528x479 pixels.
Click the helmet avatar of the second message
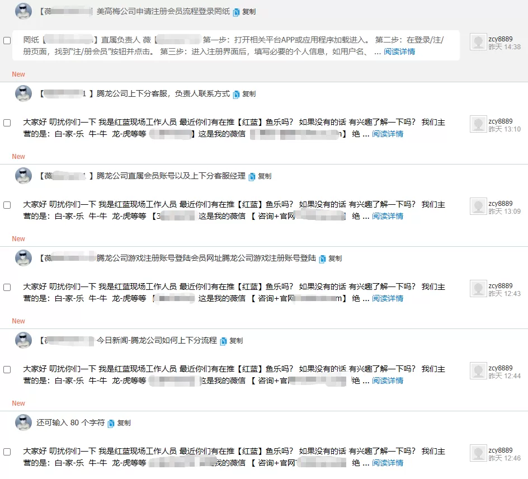[23, 93]
